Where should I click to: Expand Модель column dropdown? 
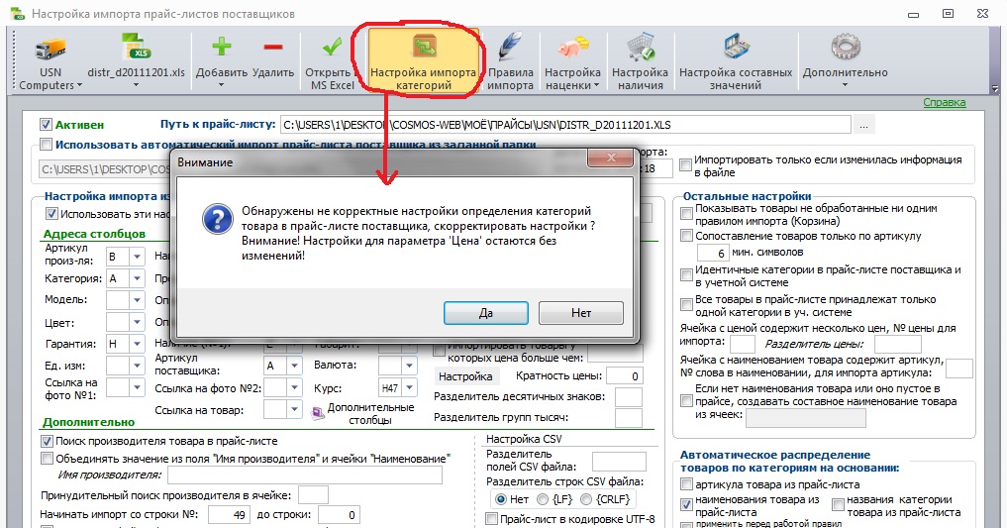(x=137, y=300)
